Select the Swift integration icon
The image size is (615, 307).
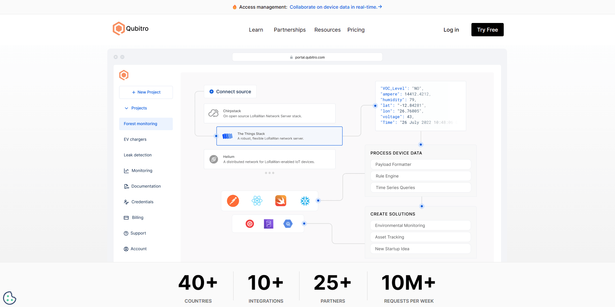(x=281, y=201)
